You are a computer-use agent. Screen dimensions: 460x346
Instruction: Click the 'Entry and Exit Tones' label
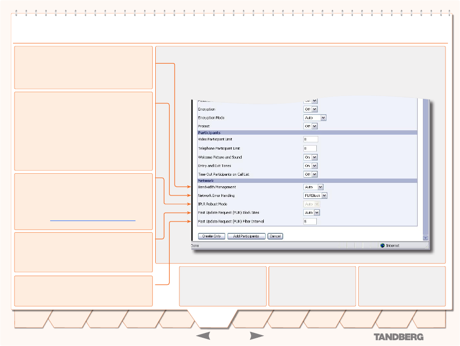[215, 166]
